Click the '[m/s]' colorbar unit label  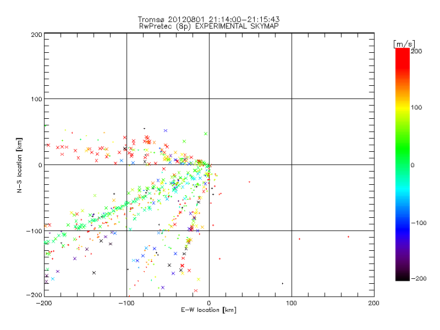click(x=404, y=44)
